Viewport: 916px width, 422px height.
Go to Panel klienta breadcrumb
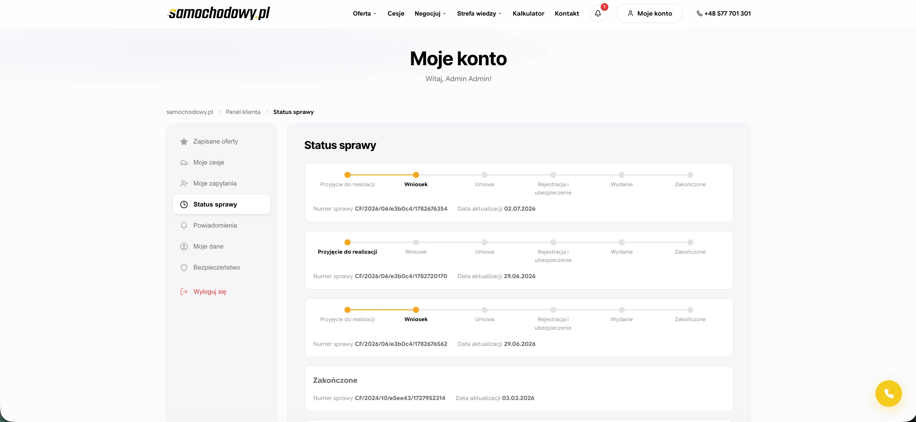[x=243, y=112]
